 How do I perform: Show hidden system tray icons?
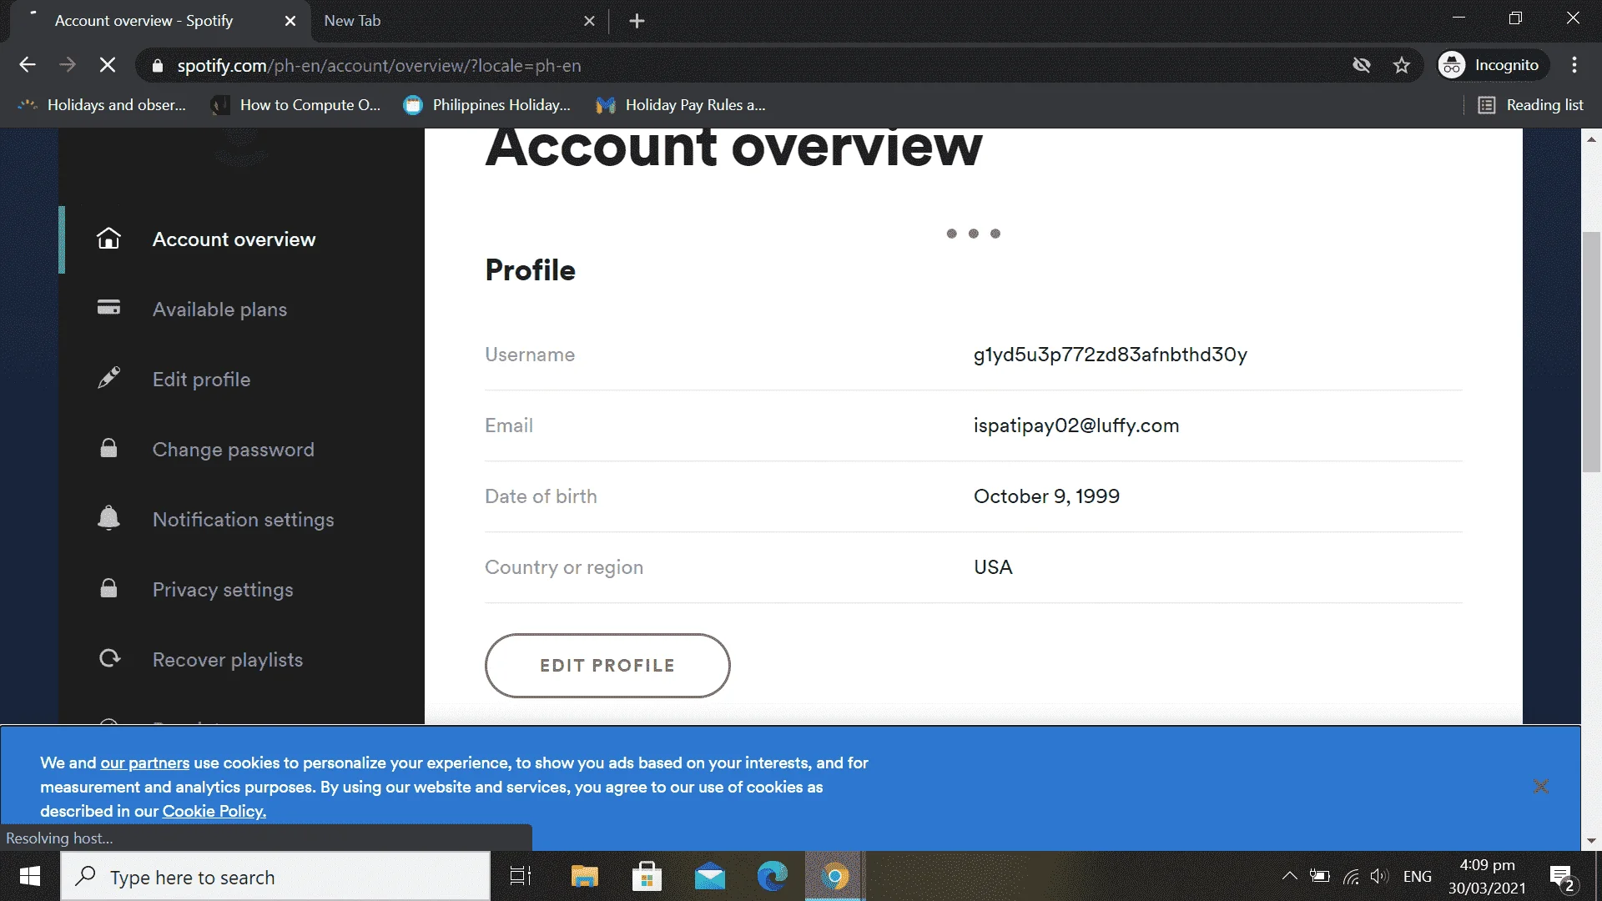[1289, 876]
